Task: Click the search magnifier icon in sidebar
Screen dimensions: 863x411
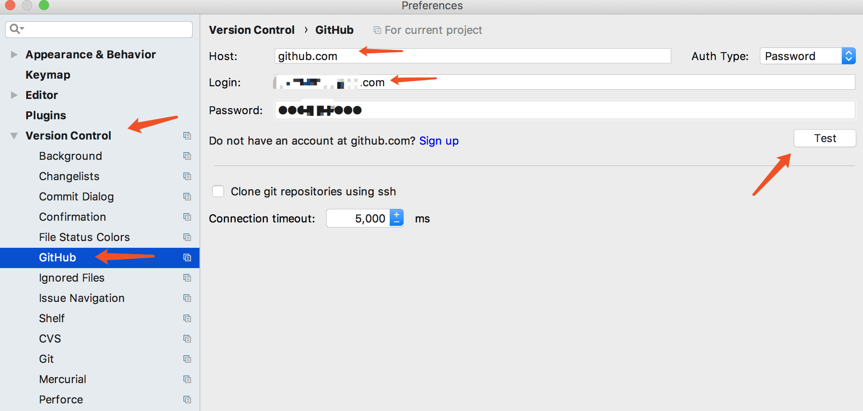Action: [x=16, y=29]
